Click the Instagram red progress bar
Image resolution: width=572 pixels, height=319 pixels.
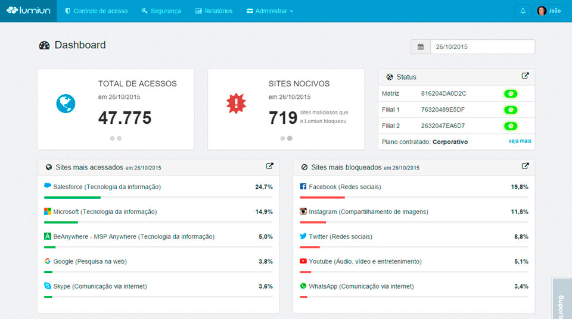click(313, 223)
